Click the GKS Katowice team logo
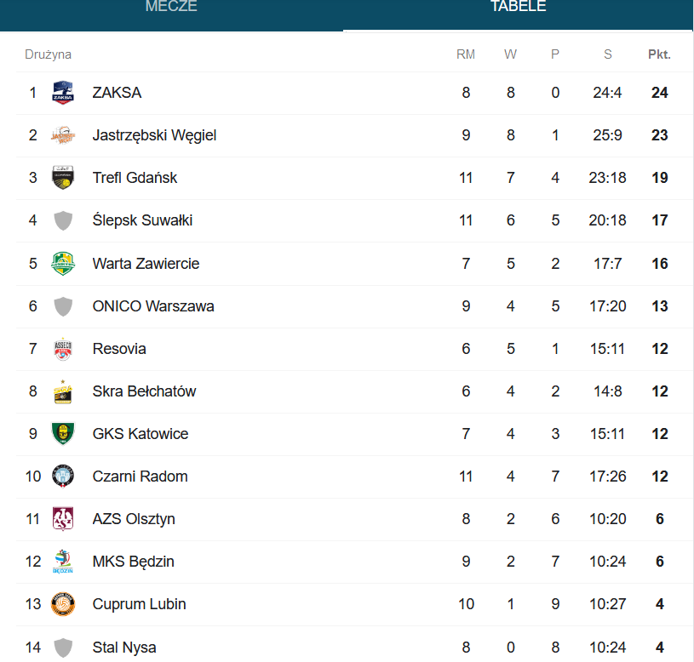The width and height of the screenshot is (694, 662). (63, 434)
